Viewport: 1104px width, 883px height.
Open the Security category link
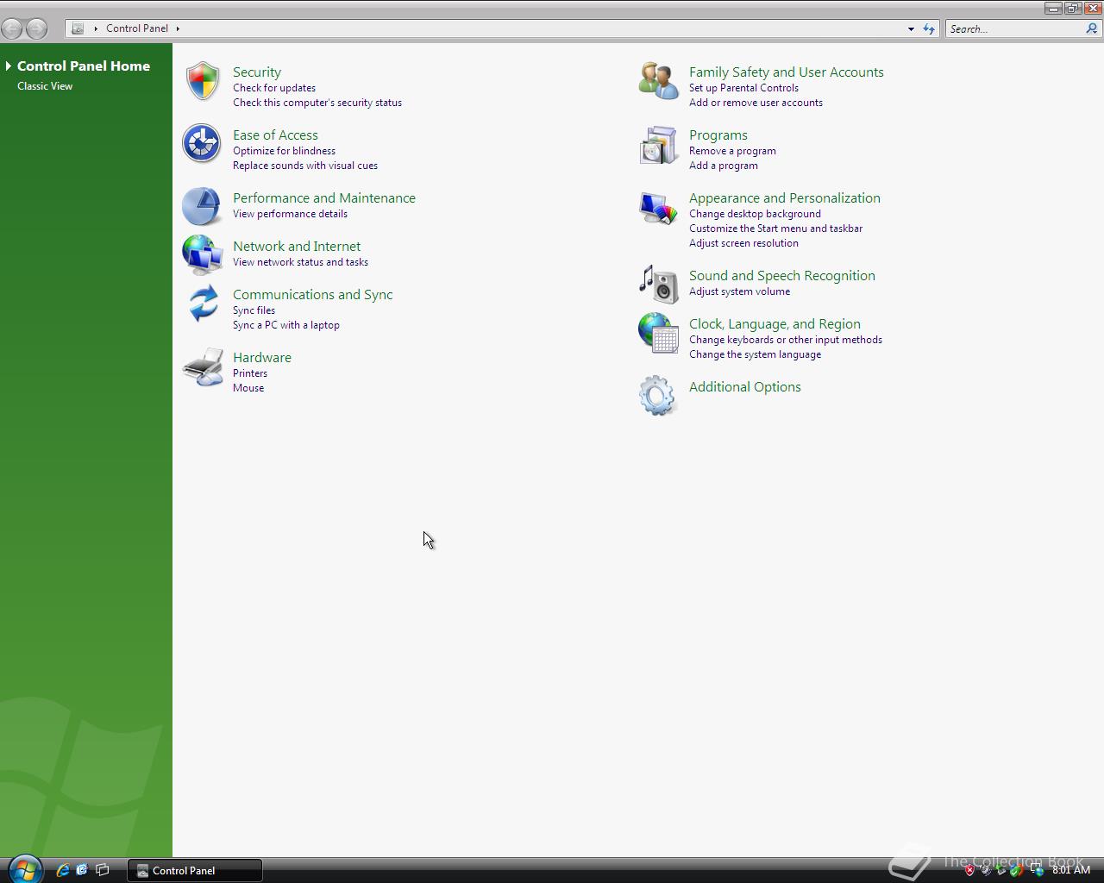pos(257,72)
